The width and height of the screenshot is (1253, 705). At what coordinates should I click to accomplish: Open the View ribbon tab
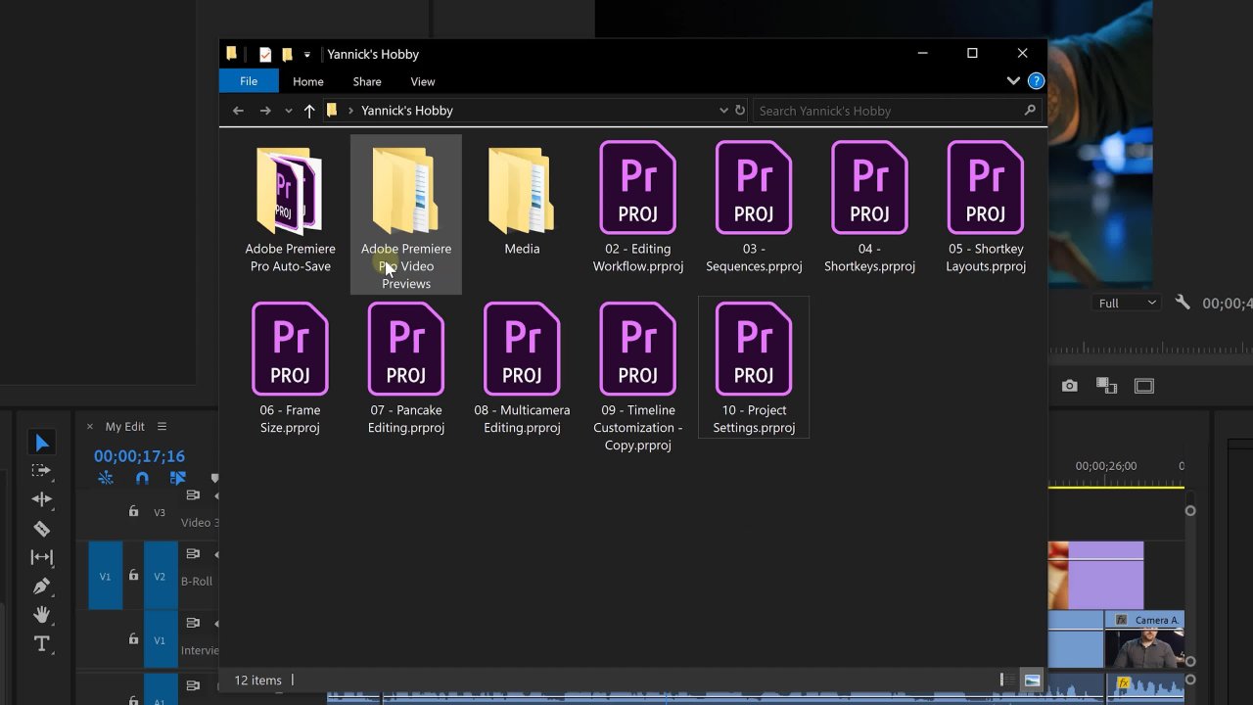click(422, 81)
